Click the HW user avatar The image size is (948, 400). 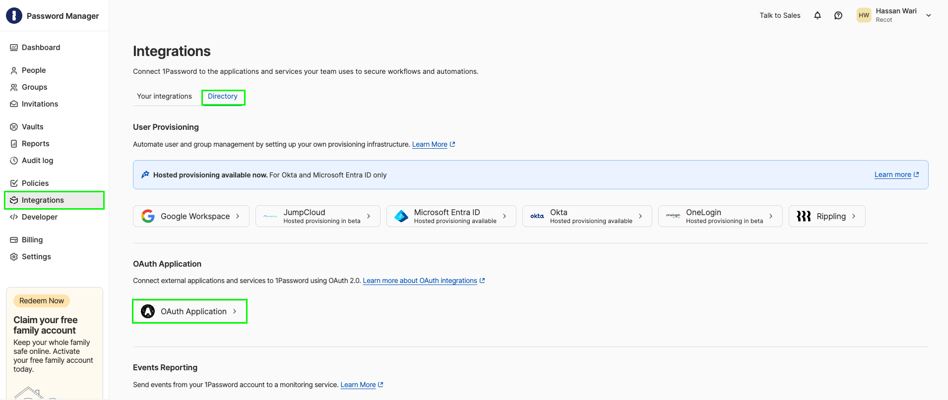[x=864, y=15]
